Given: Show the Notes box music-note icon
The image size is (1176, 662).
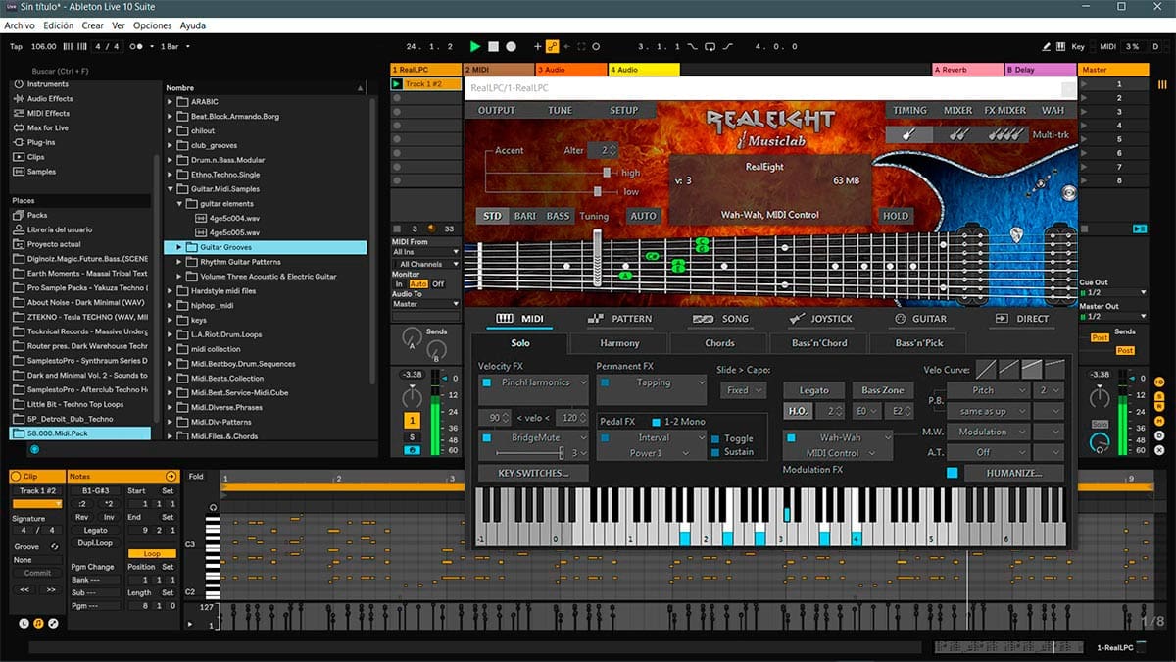Looking at the screenshot, I should (38, 623).
